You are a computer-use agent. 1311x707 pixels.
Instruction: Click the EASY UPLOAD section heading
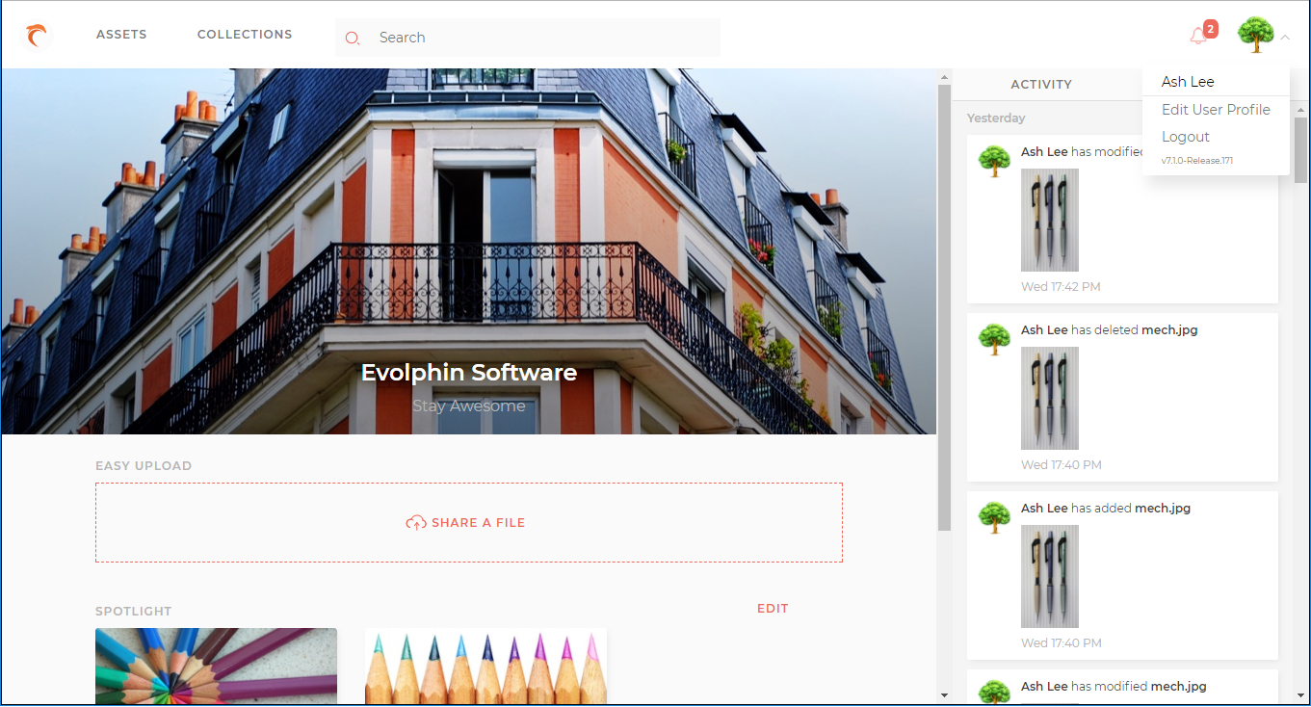[144, 466]
